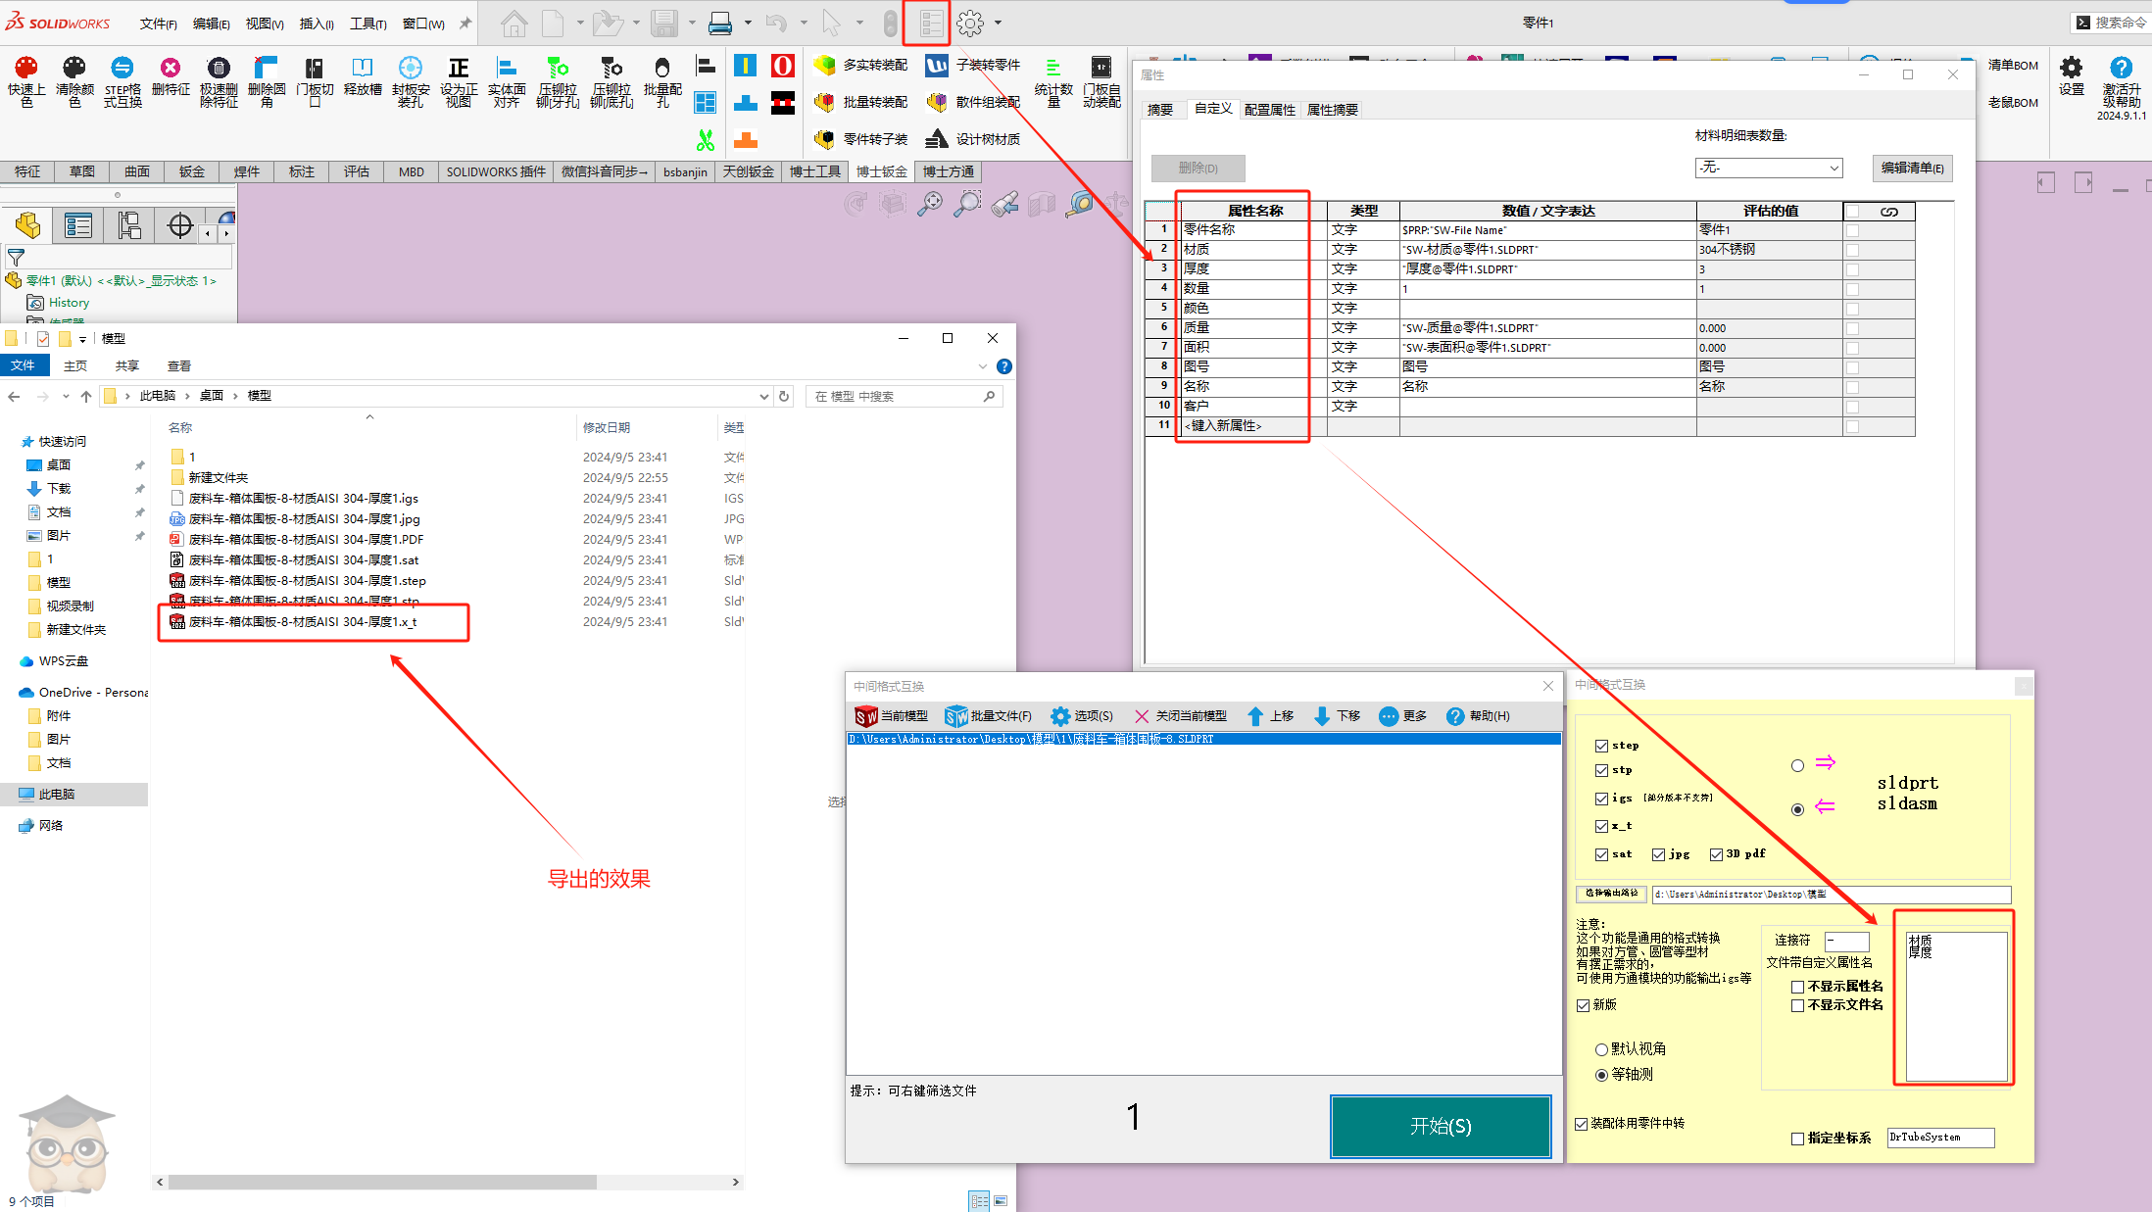Screen dimensions: 2152x1212
Task: Open the PropertyManager tab icon in feature tree
Action: pyautogui.click(x=78, y=226)
